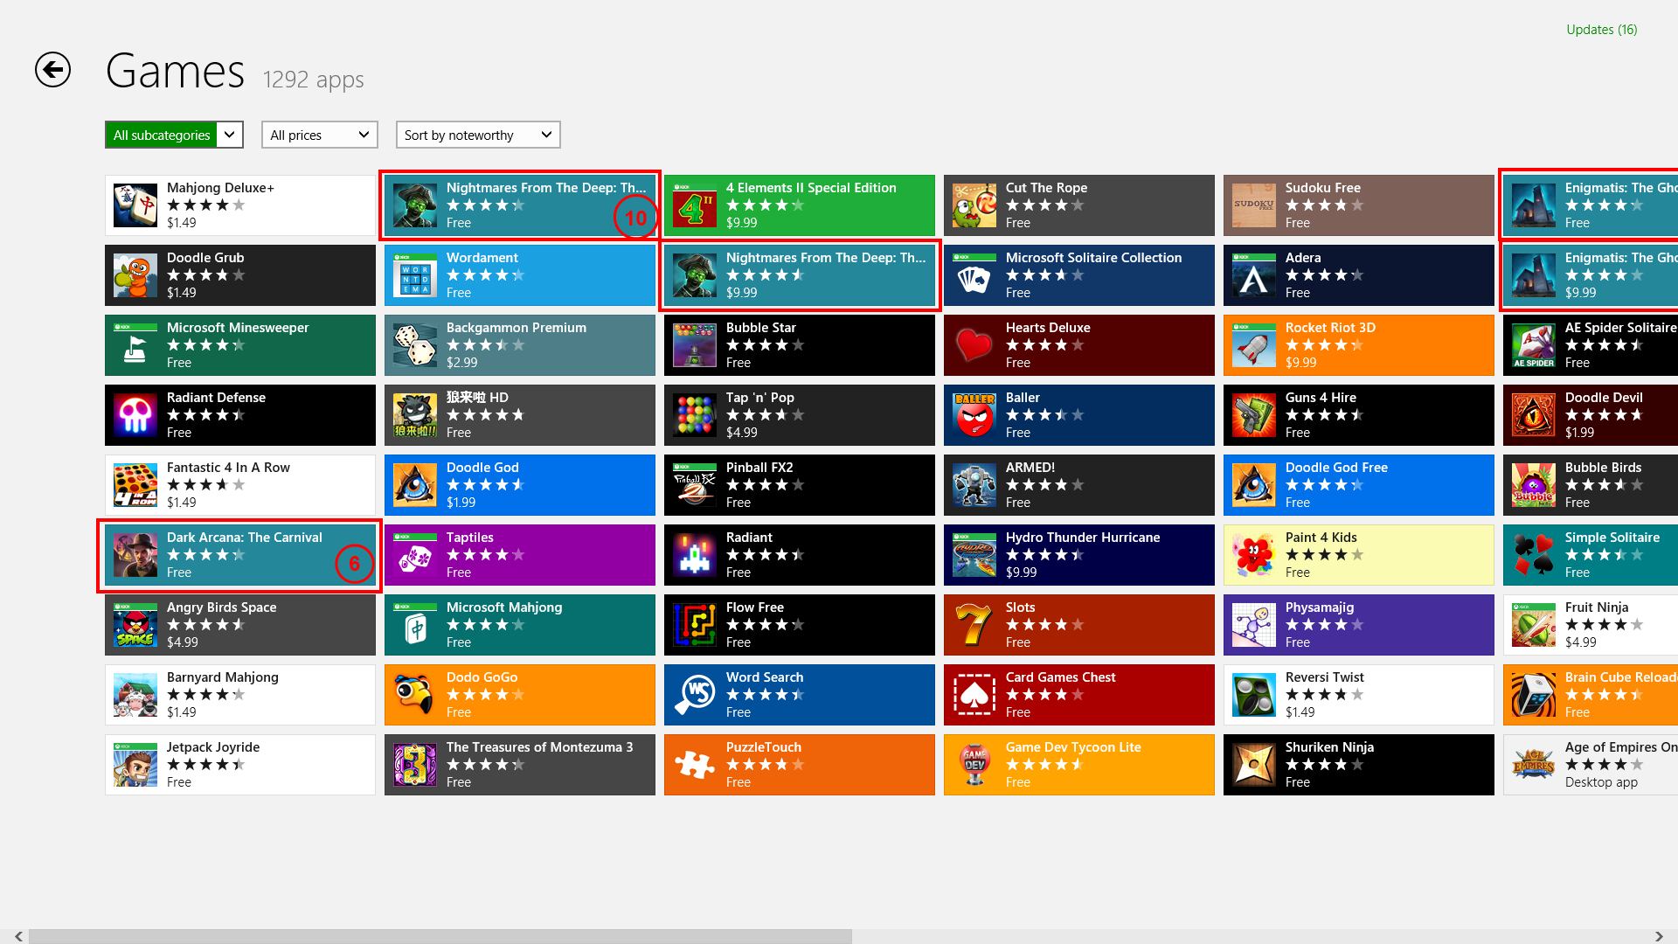Click the horizontal scrollbar right arrow
The image size is (1678, 944).
1659,936
